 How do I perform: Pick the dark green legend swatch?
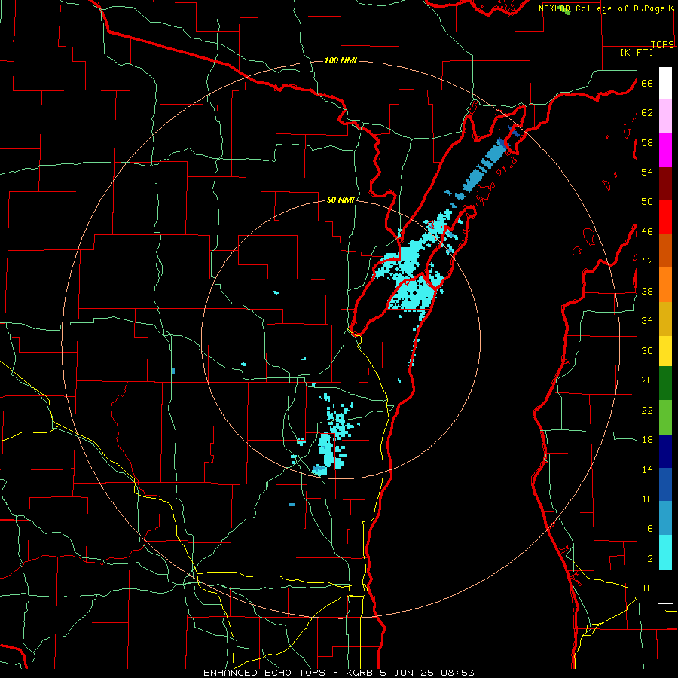pyautogui.click(x=665, y=383)
